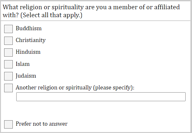Click the 'Judaism' option label
Image resolution: width=192 pixels, height=133 pixels.
26,76
